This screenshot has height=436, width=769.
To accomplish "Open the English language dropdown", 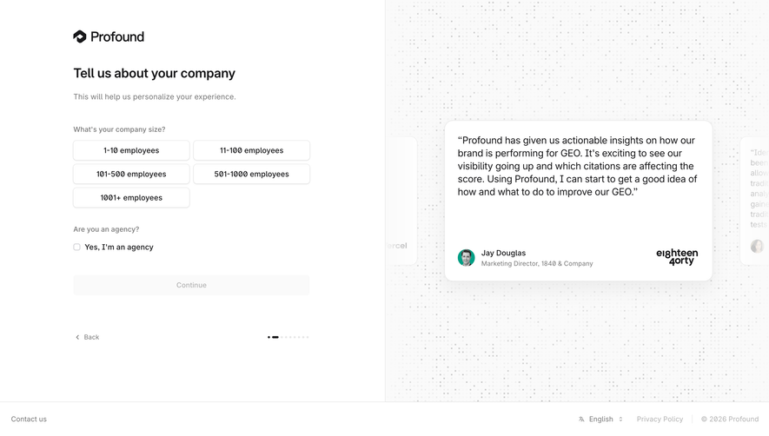I will (x=600, y=419).
